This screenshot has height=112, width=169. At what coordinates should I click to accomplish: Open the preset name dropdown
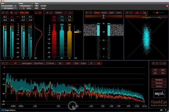[26, 6]
